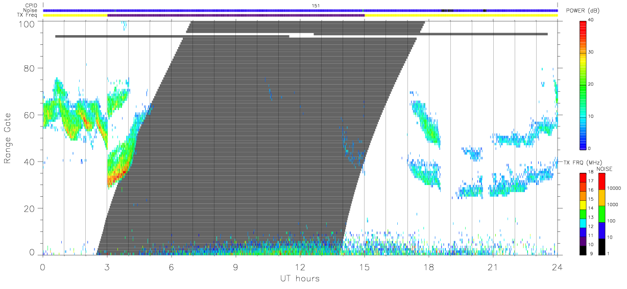Select the red swatch in NOISE legend
Screen dimensions: 627x289
(x=602, y=181)
